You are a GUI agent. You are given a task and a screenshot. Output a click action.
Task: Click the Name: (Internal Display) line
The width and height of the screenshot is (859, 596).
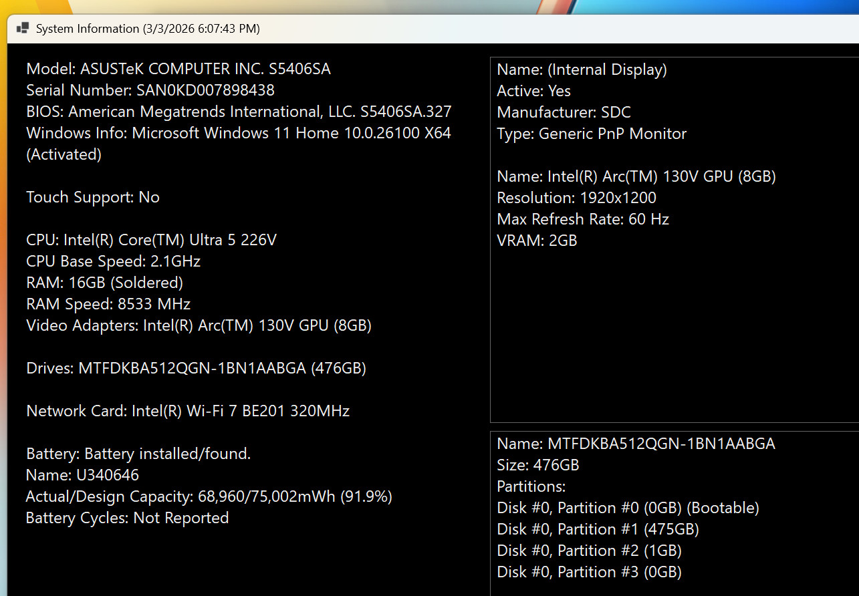click(582, 69)
